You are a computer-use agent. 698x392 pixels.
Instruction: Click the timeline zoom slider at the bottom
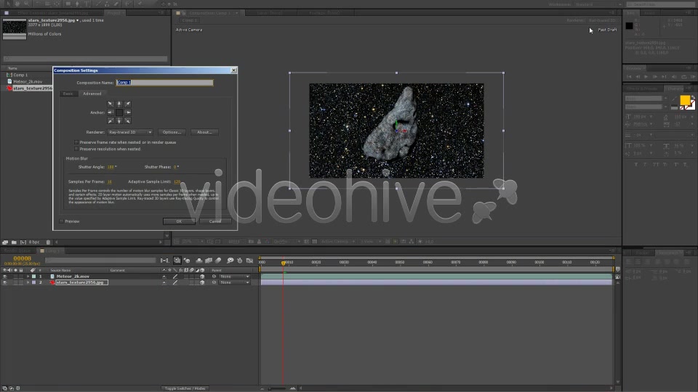click(x=277, y=388)
